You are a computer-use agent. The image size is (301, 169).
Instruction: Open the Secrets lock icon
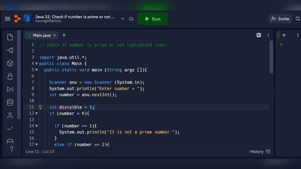pyautogui.click(x=10, y=76)
